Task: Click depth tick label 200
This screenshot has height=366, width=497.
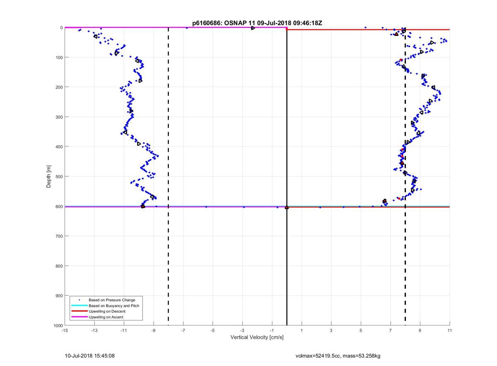Action: (x=58, y=87)
